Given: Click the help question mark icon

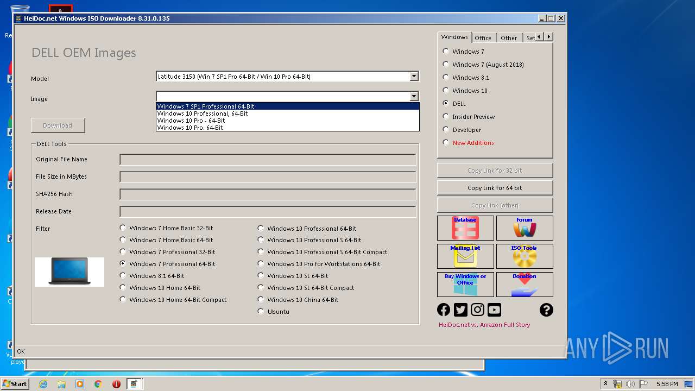Looking at the screenshot, I should [546, 310].
